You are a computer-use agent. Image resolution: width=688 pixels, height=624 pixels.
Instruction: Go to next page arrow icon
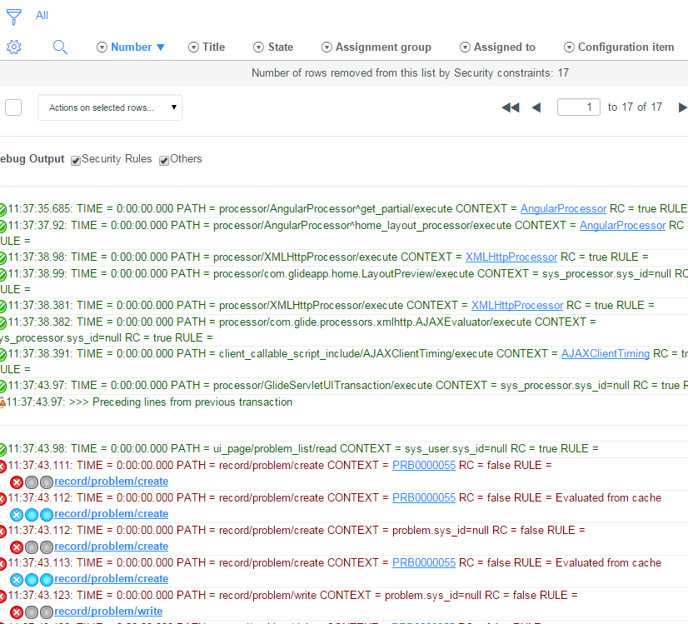tap(682, 107)
